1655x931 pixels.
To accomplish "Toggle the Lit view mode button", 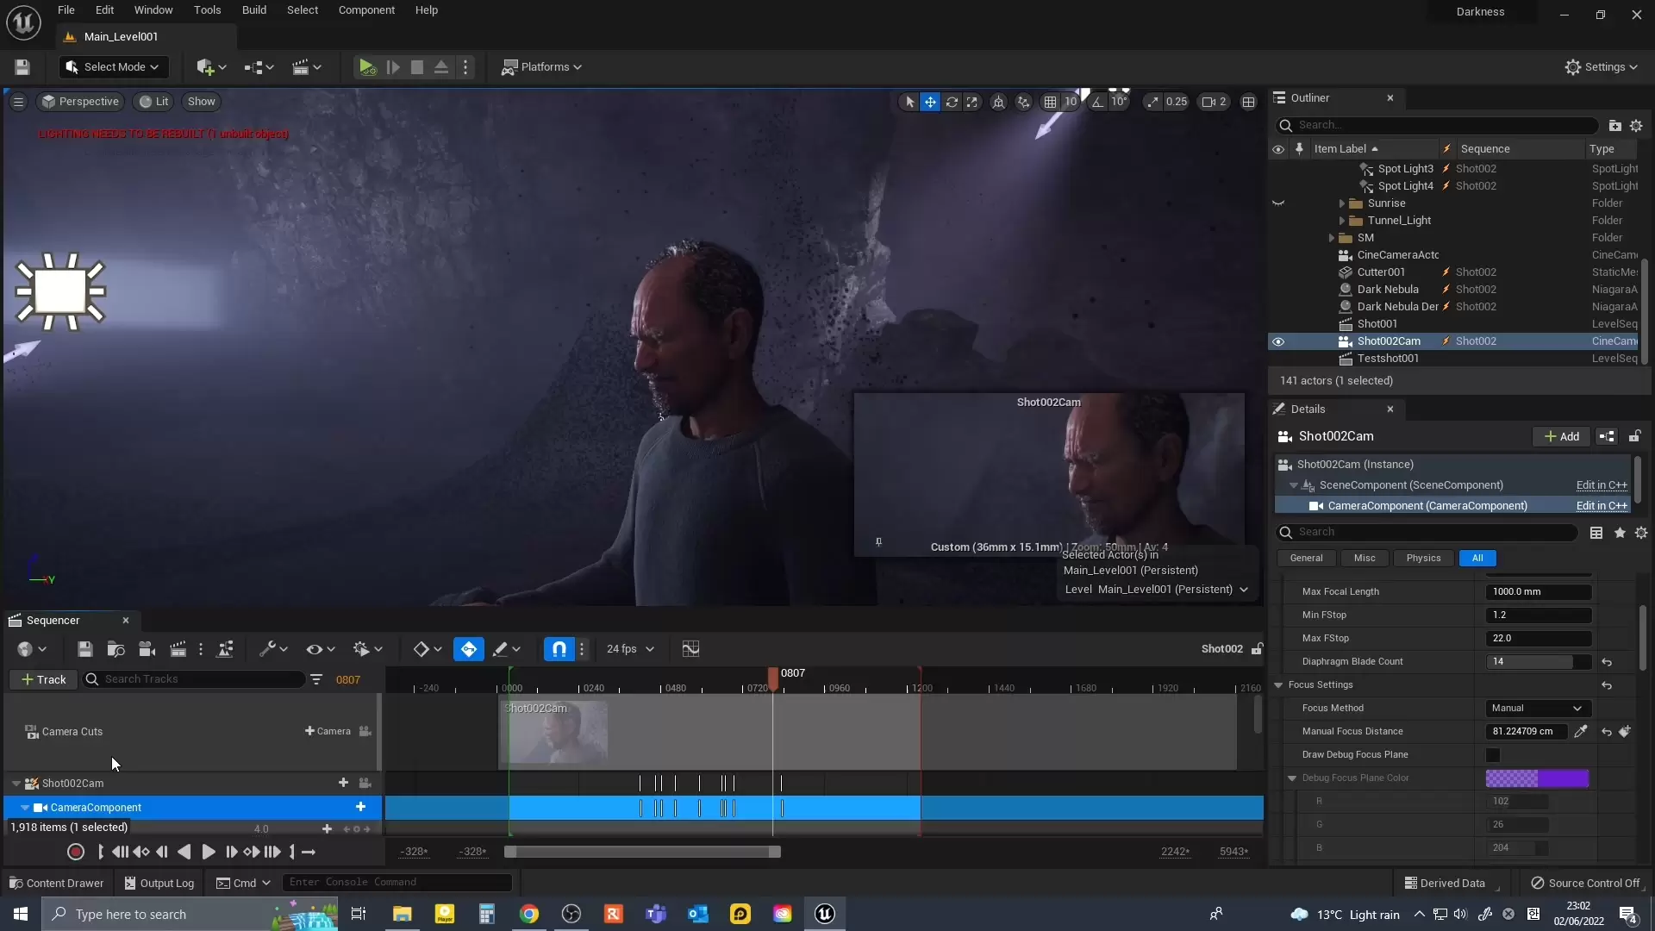I will tap(154, 102).
